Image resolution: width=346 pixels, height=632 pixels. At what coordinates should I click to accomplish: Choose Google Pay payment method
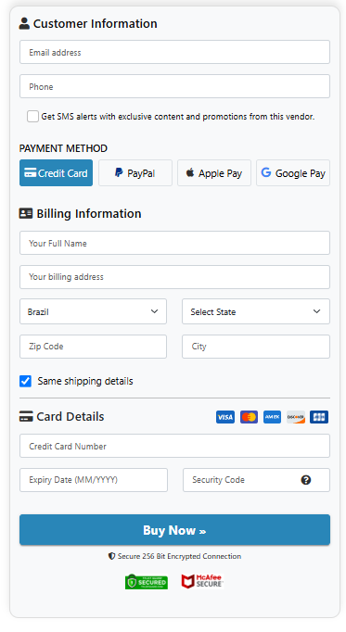pos(293,173)
